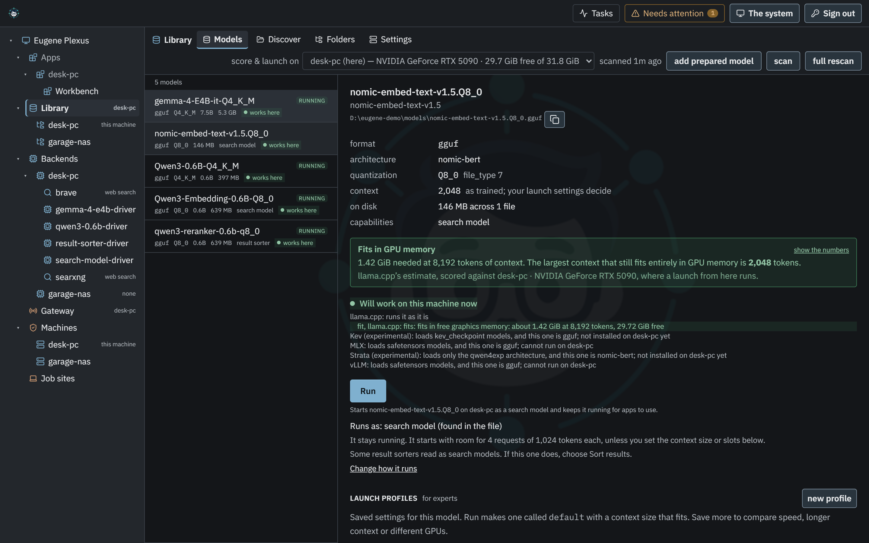The image size is (869, 543).
Task: Click the scan button
Action: pos(783,61)
